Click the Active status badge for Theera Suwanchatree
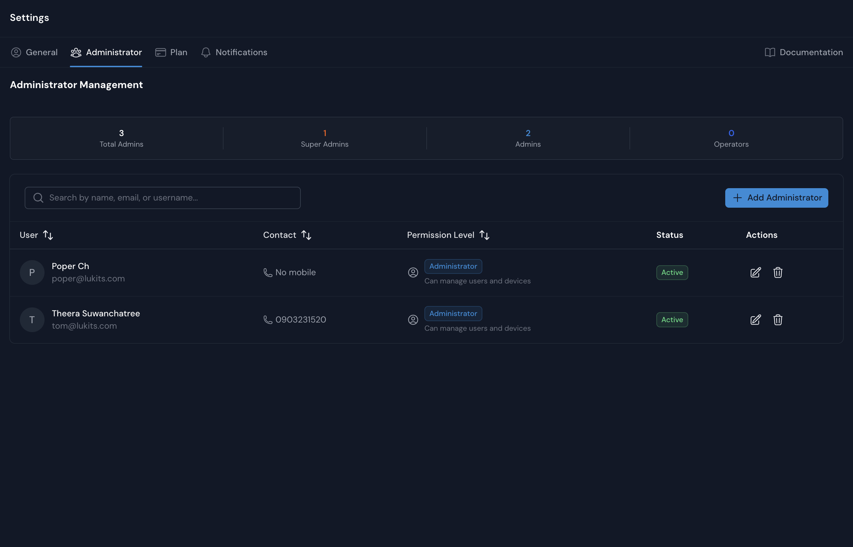 point(672,319)
